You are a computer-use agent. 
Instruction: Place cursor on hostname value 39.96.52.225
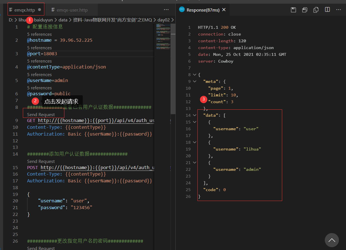point(76,40)
